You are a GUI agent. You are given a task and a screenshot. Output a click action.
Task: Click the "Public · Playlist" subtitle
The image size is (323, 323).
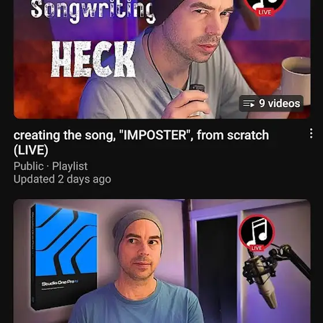point(51,166)
